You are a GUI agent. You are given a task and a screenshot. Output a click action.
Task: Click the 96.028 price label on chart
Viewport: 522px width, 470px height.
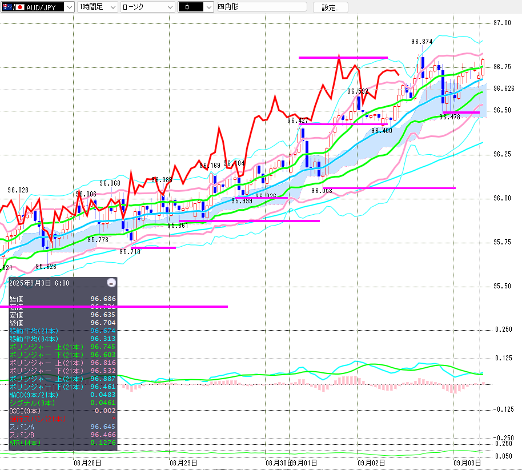[x=18, y=190]
